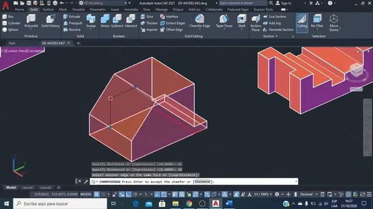Image resolution: width=373 pixels, height=209 pixels.
Task: Toggle snap mode in status bar
Action: (103, 194)
